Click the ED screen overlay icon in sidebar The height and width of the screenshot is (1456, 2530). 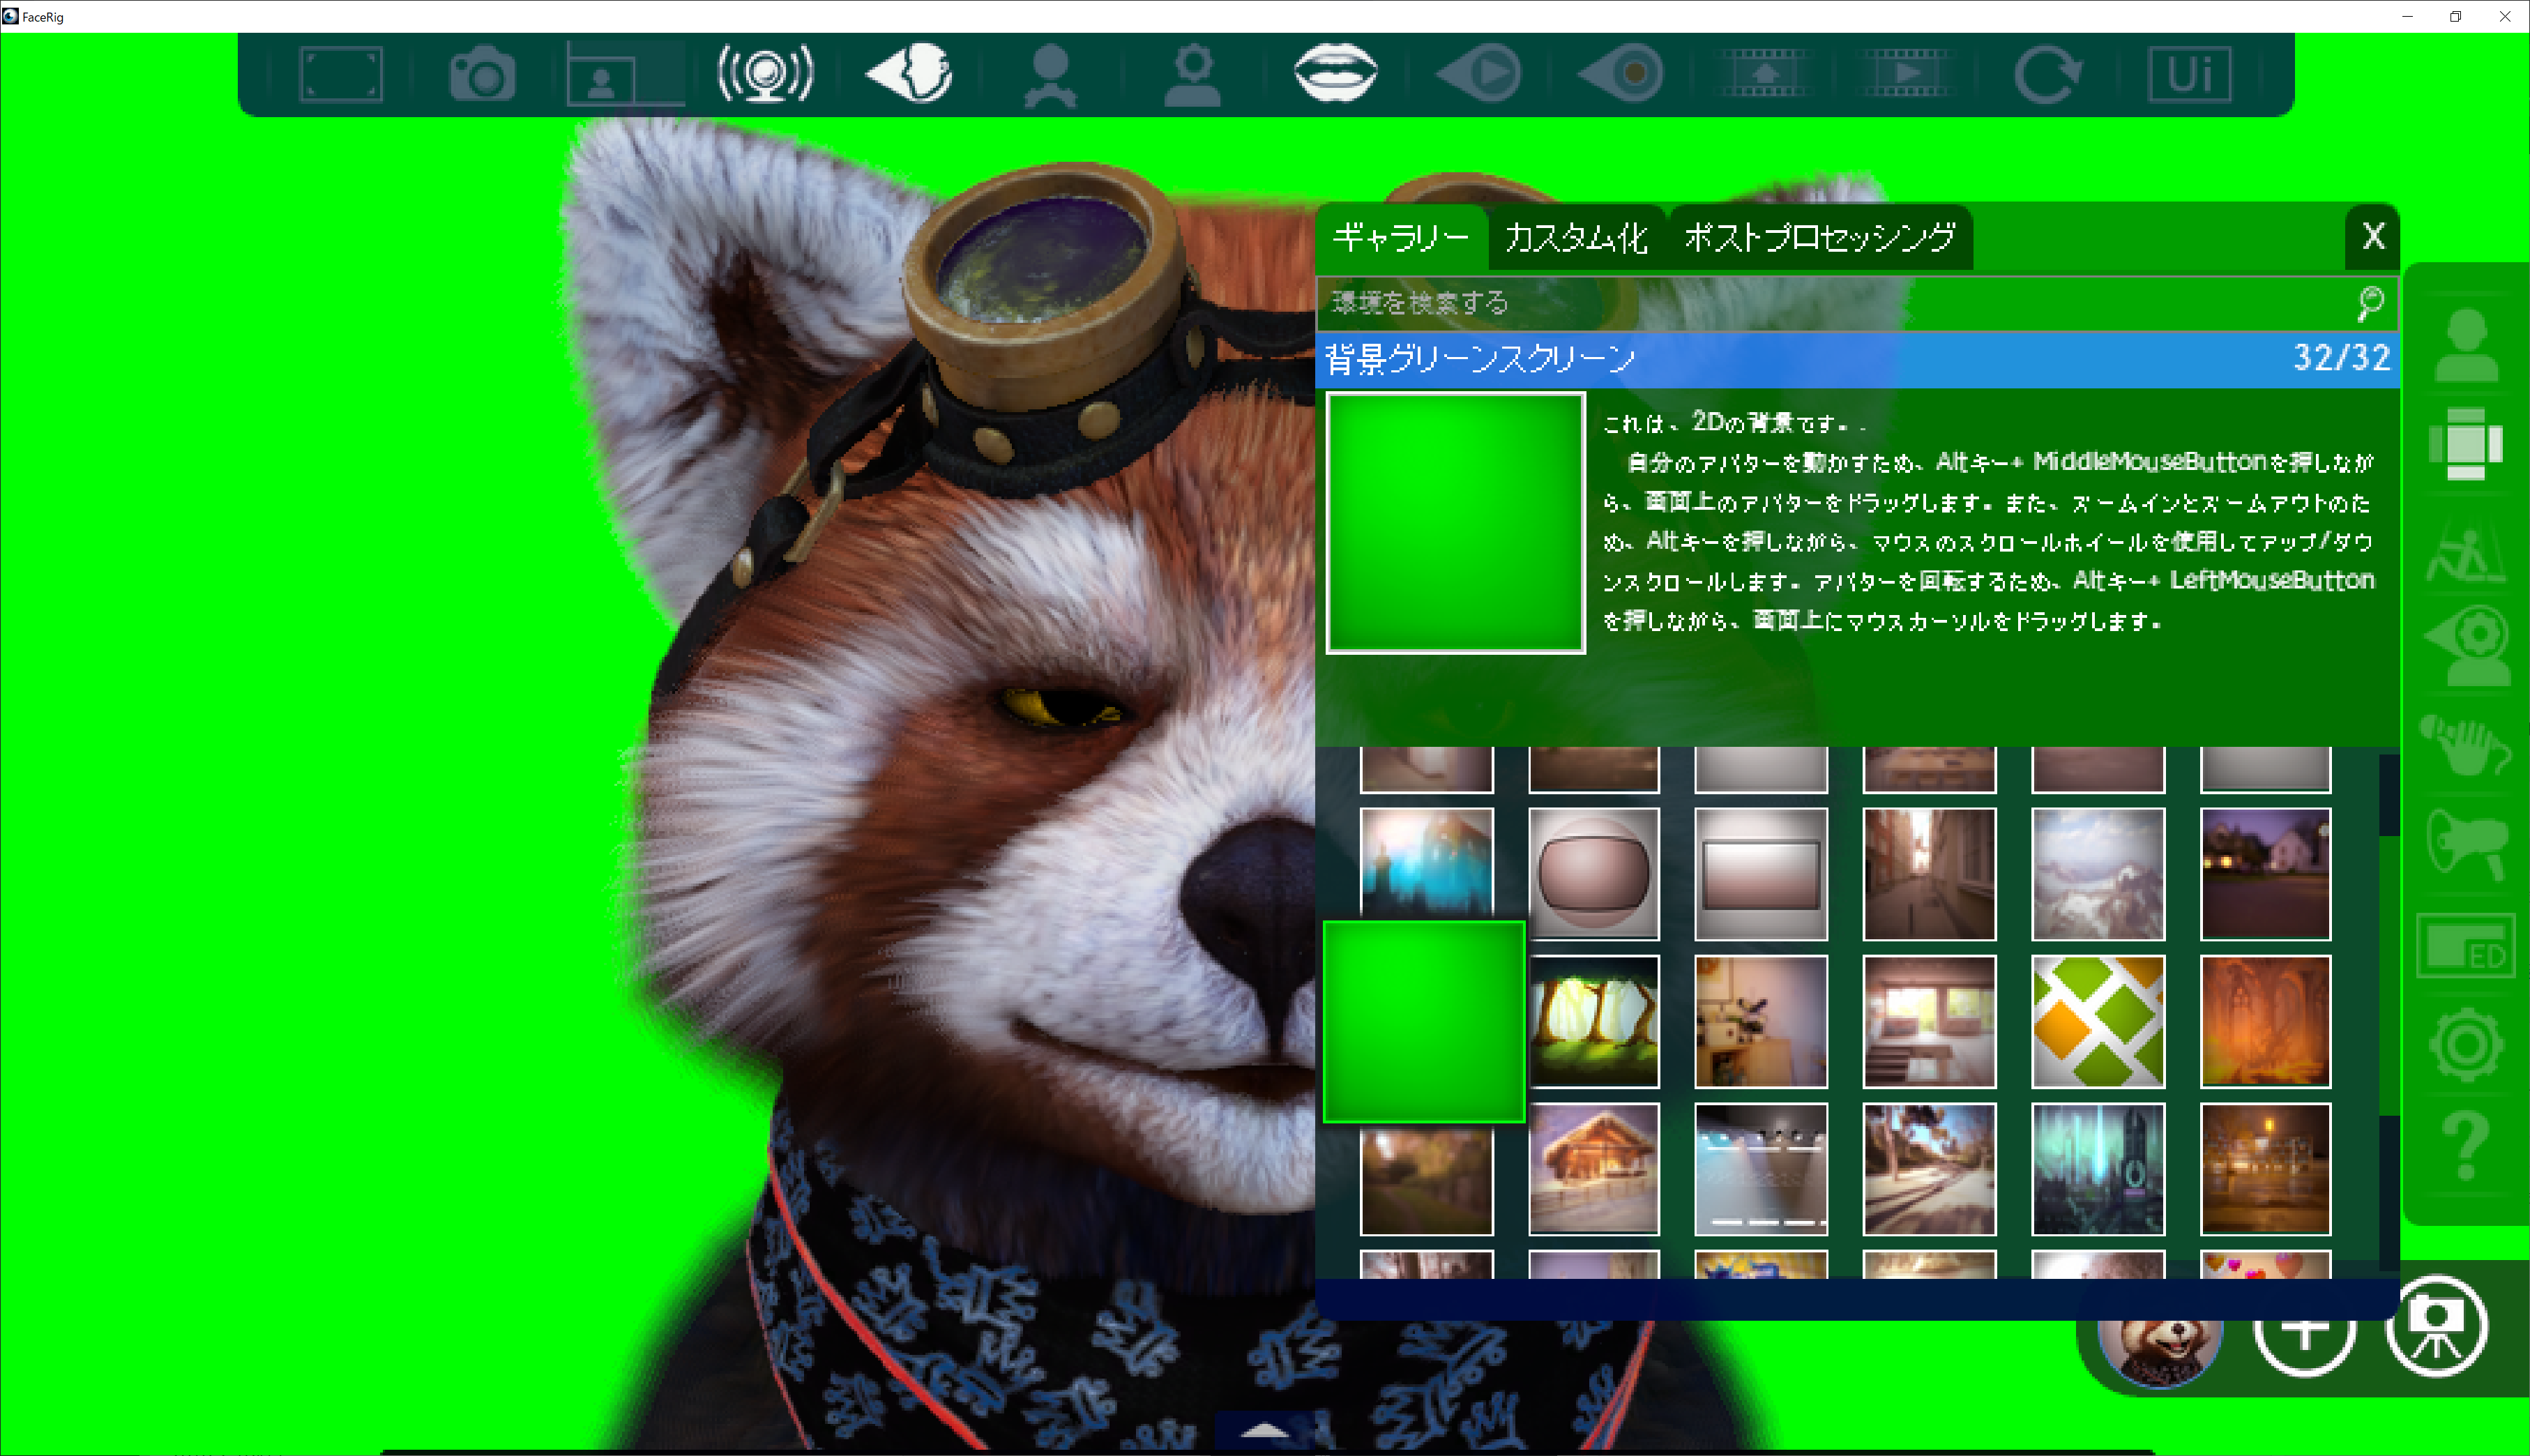[2466, 946]
